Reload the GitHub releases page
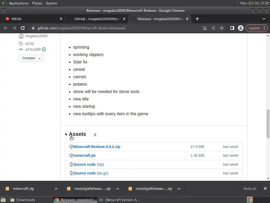 23,28
